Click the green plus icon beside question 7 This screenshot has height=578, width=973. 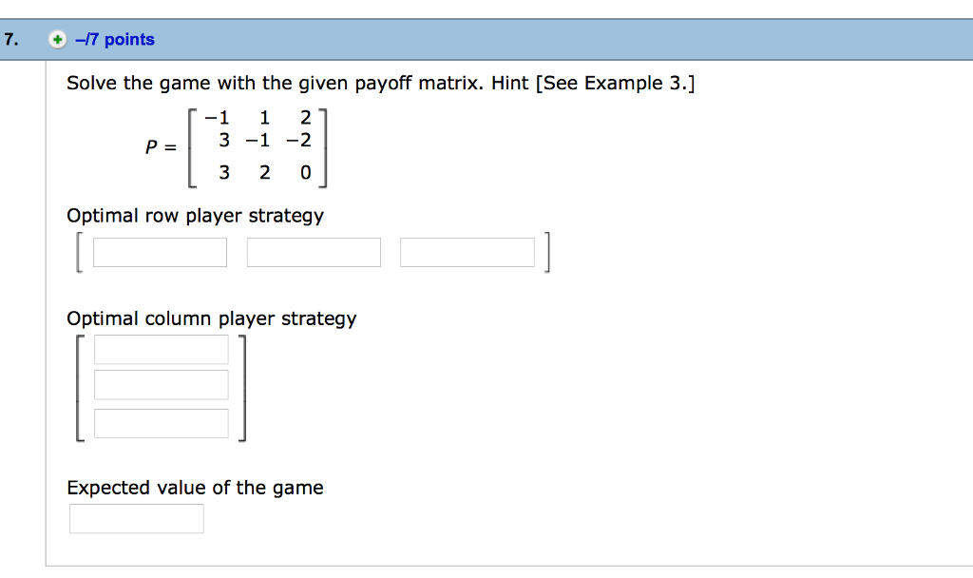pos(56,39)
